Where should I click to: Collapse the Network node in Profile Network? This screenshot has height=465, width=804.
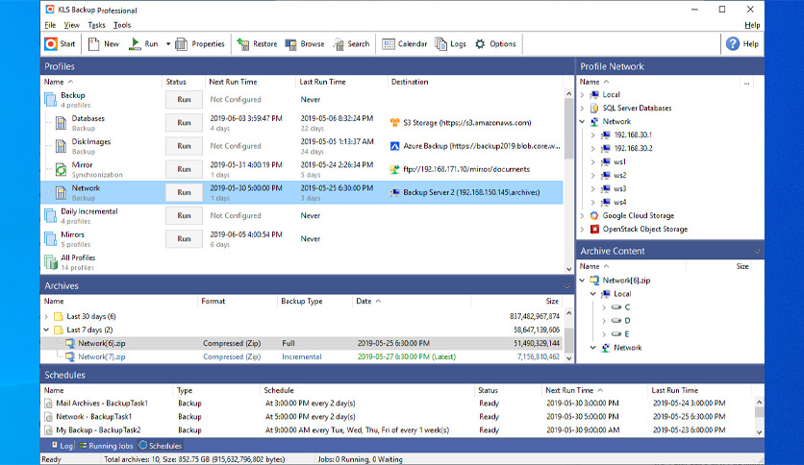[x=583, y=122]
